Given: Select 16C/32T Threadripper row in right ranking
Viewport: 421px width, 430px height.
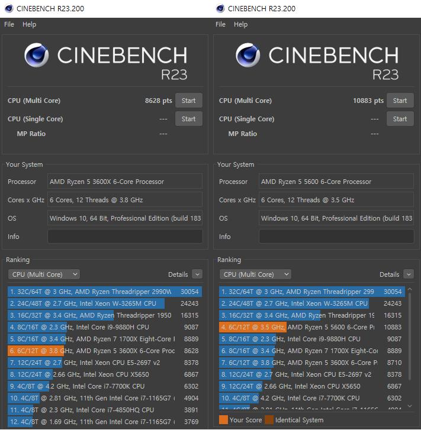Looking at the screenshot, I should [x=312, y=315].
